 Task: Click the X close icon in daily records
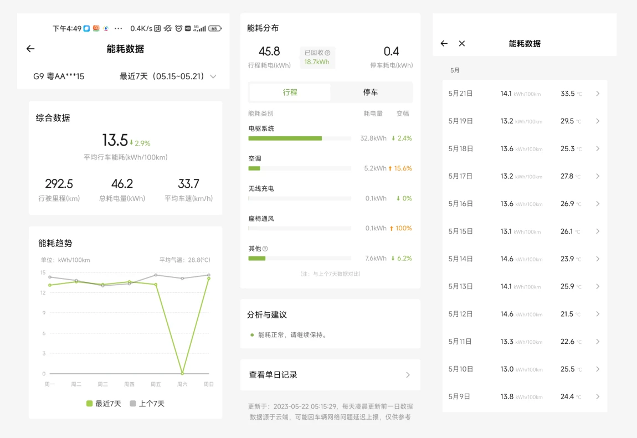[x=462, y=43]
